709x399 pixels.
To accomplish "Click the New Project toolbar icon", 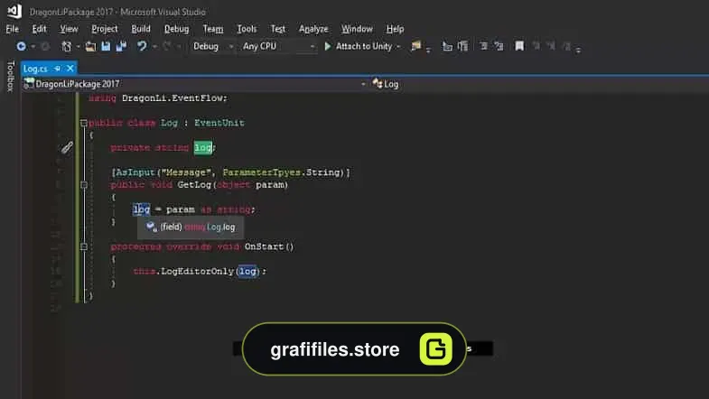I will point(67,46).
